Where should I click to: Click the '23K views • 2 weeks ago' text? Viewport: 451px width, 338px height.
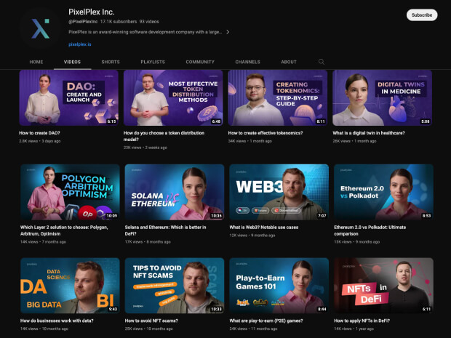[x=145, y=148]
